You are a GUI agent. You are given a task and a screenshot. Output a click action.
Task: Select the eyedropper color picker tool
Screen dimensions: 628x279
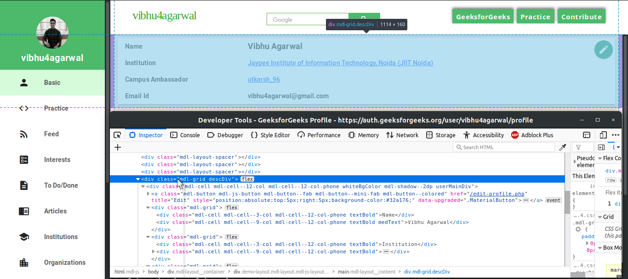point(562,147)
